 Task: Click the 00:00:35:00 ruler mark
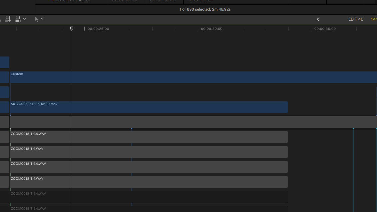(x=325, y=29)
